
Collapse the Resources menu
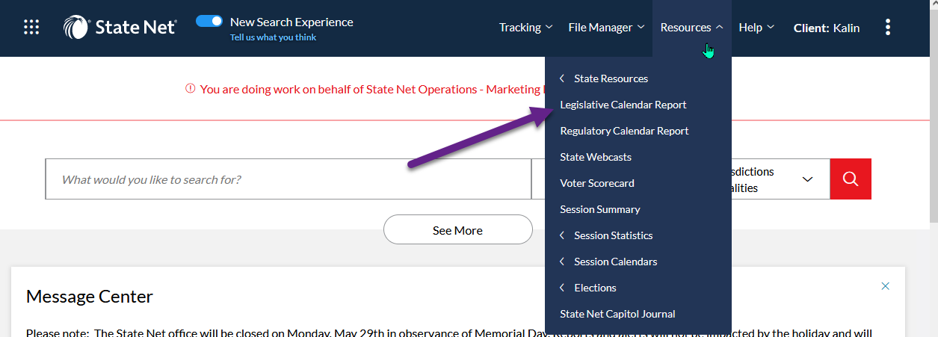[691, 28]
